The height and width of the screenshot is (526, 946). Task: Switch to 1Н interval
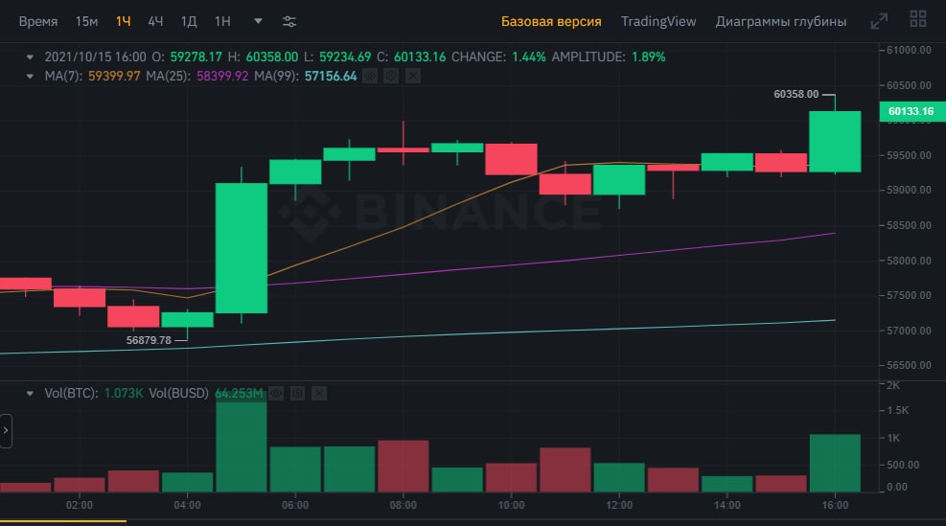pyautogui.click(x=222, y=22)
